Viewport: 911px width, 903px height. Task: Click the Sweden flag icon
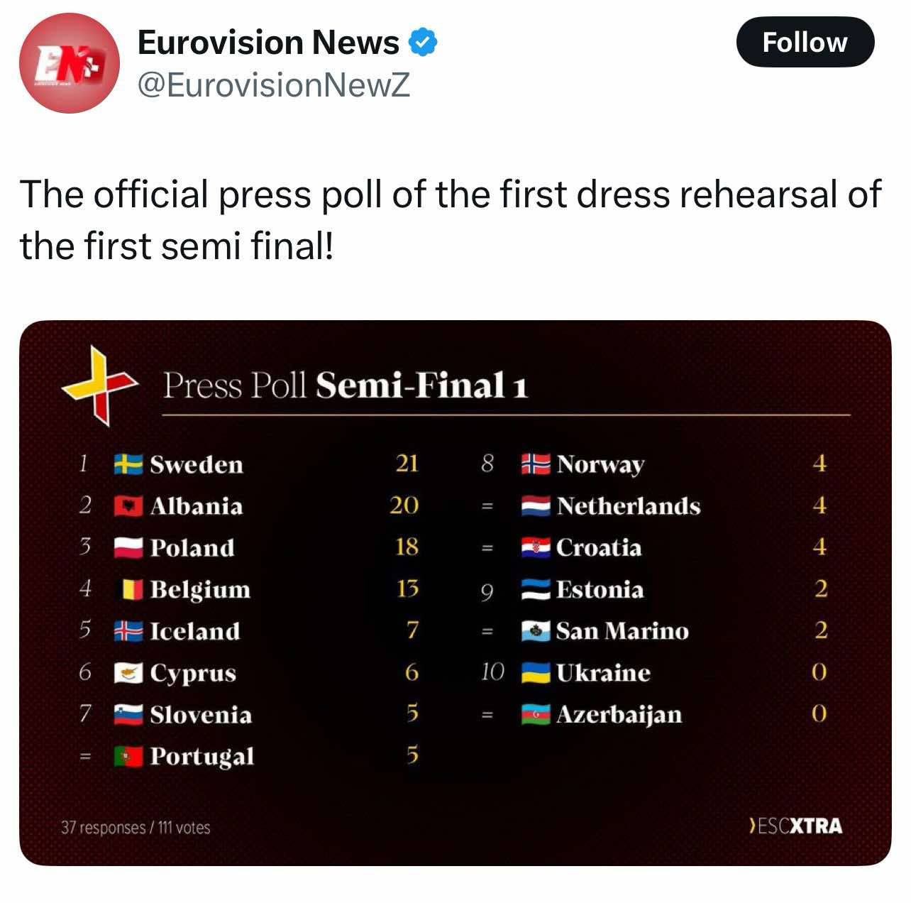[x=128, y=464]
